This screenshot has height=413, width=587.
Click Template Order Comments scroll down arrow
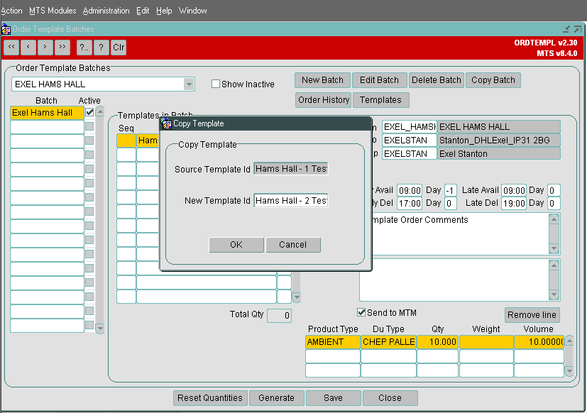tap(554, 248)
